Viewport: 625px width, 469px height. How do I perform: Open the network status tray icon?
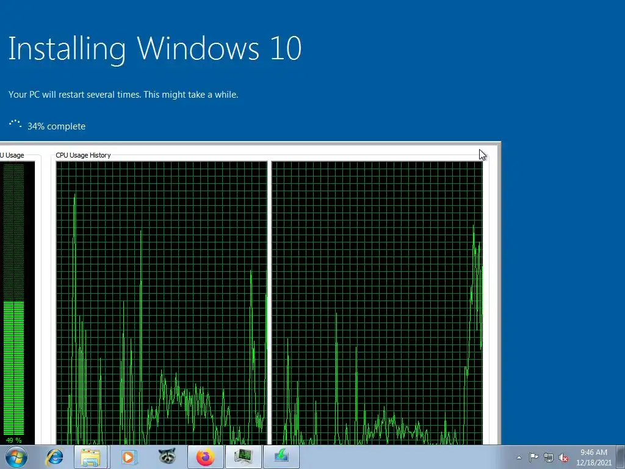pos(549,457)
